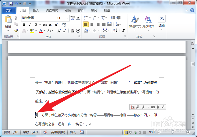Open the 微软雅黑 font name dropdown

54,18
